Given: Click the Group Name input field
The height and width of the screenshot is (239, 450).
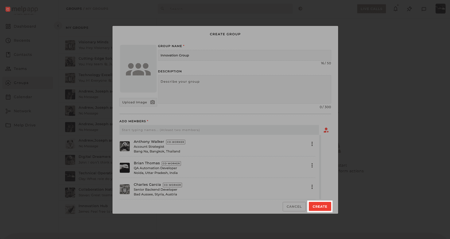Looking at the screenshot, I should tap(244, 55).
